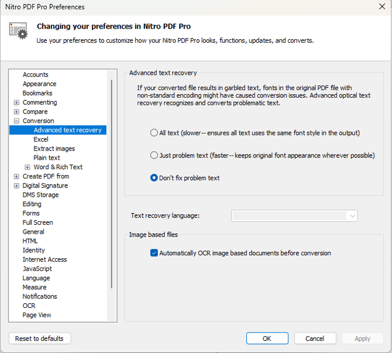392x353 pixels.
Task: Open Editing preferences
Action: pos(32,204)
